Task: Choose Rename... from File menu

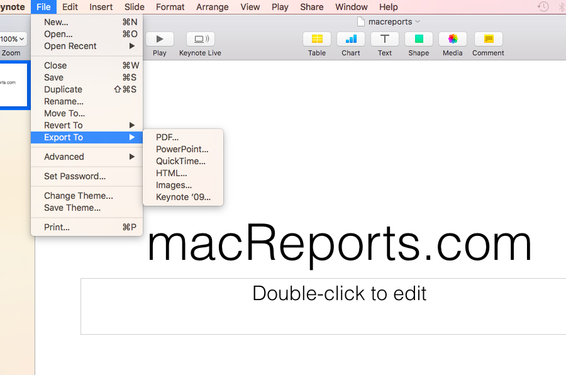Action: click(x=87, y=101)
